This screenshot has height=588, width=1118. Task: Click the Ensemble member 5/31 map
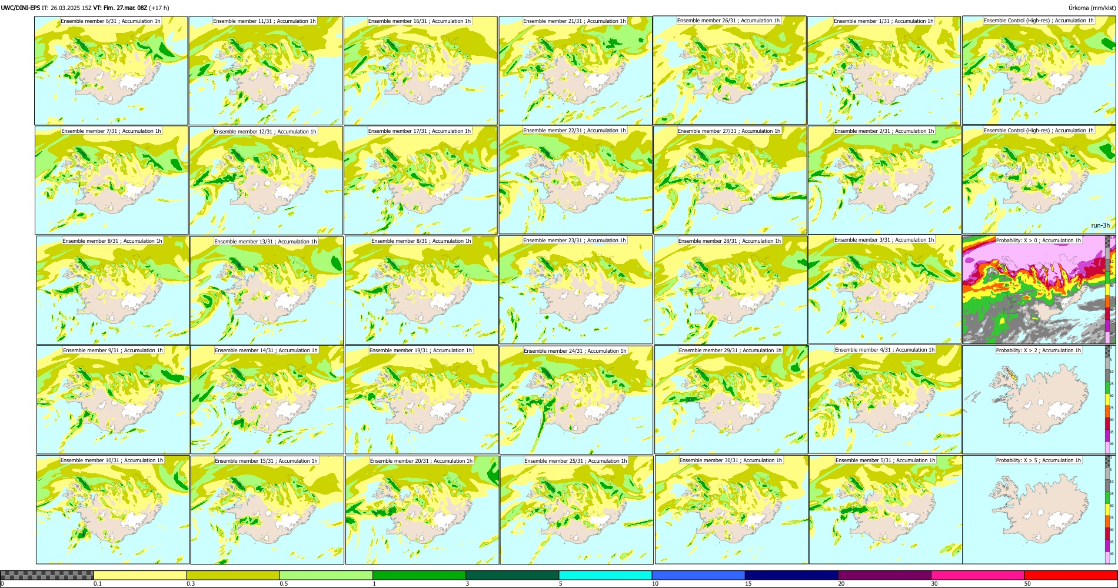(886, 510)
